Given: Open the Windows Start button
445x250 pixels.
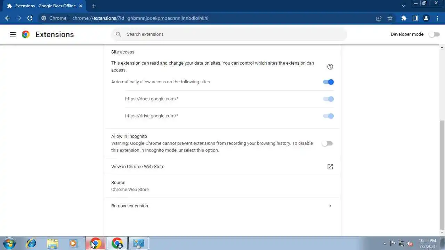Looking at the screenshot, I should pos(9,243).
